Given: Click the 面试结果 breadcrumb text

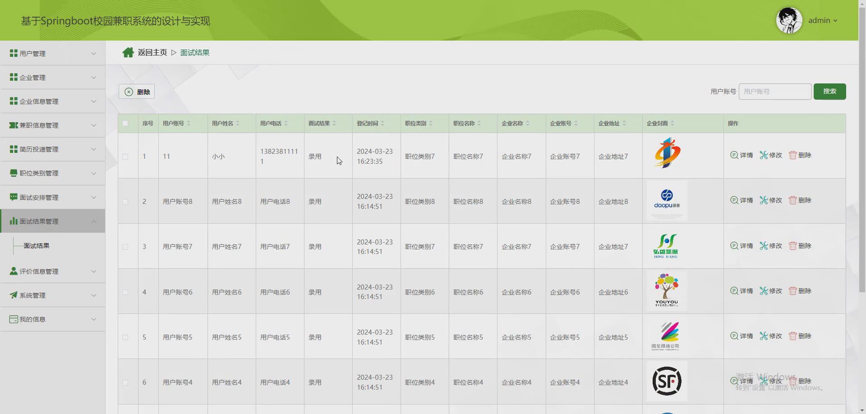Looking at the screenshot, I should pos(195,53).
